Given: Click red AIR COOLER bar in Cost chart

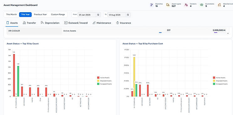Looking at the screenshot, I should (x=140, y=91).
